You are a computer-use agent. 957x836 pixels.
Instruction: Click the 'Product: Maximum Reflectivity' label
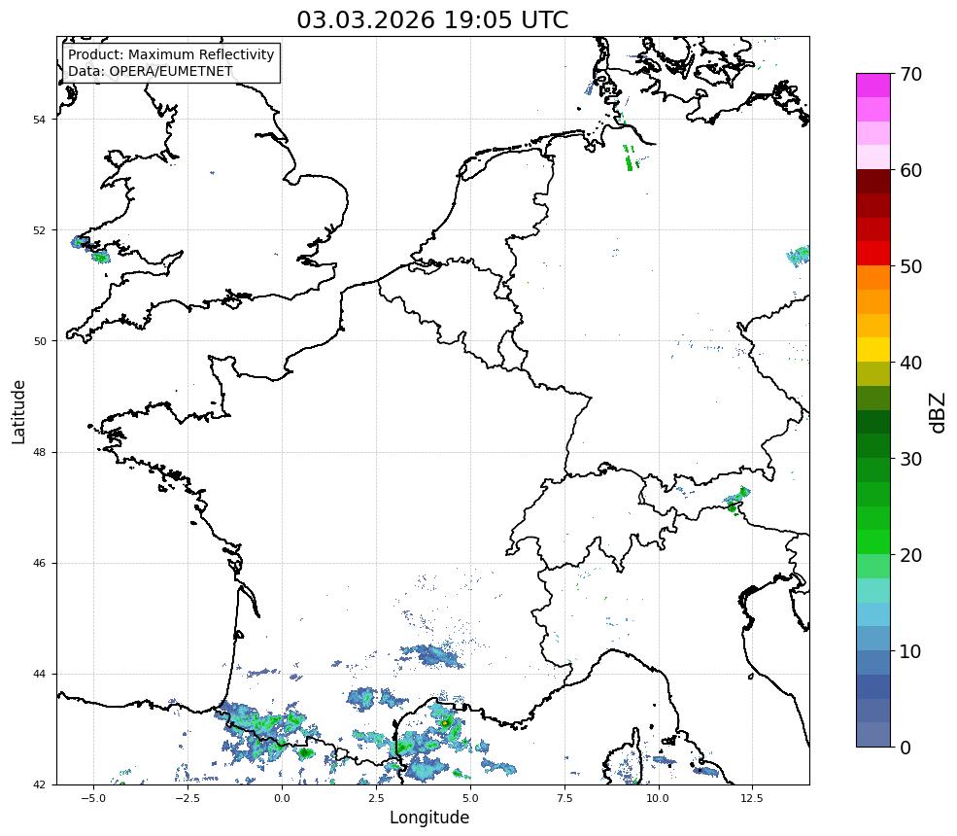click(171, 54)
